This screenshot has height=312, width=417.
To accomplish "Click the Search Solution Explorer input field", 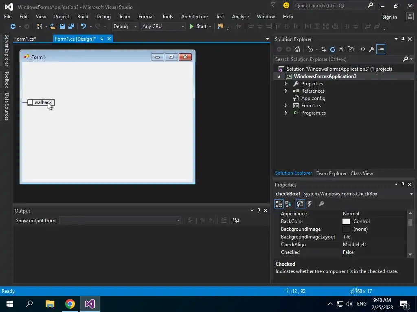I will pyautogui.click(x=338, y=59).
